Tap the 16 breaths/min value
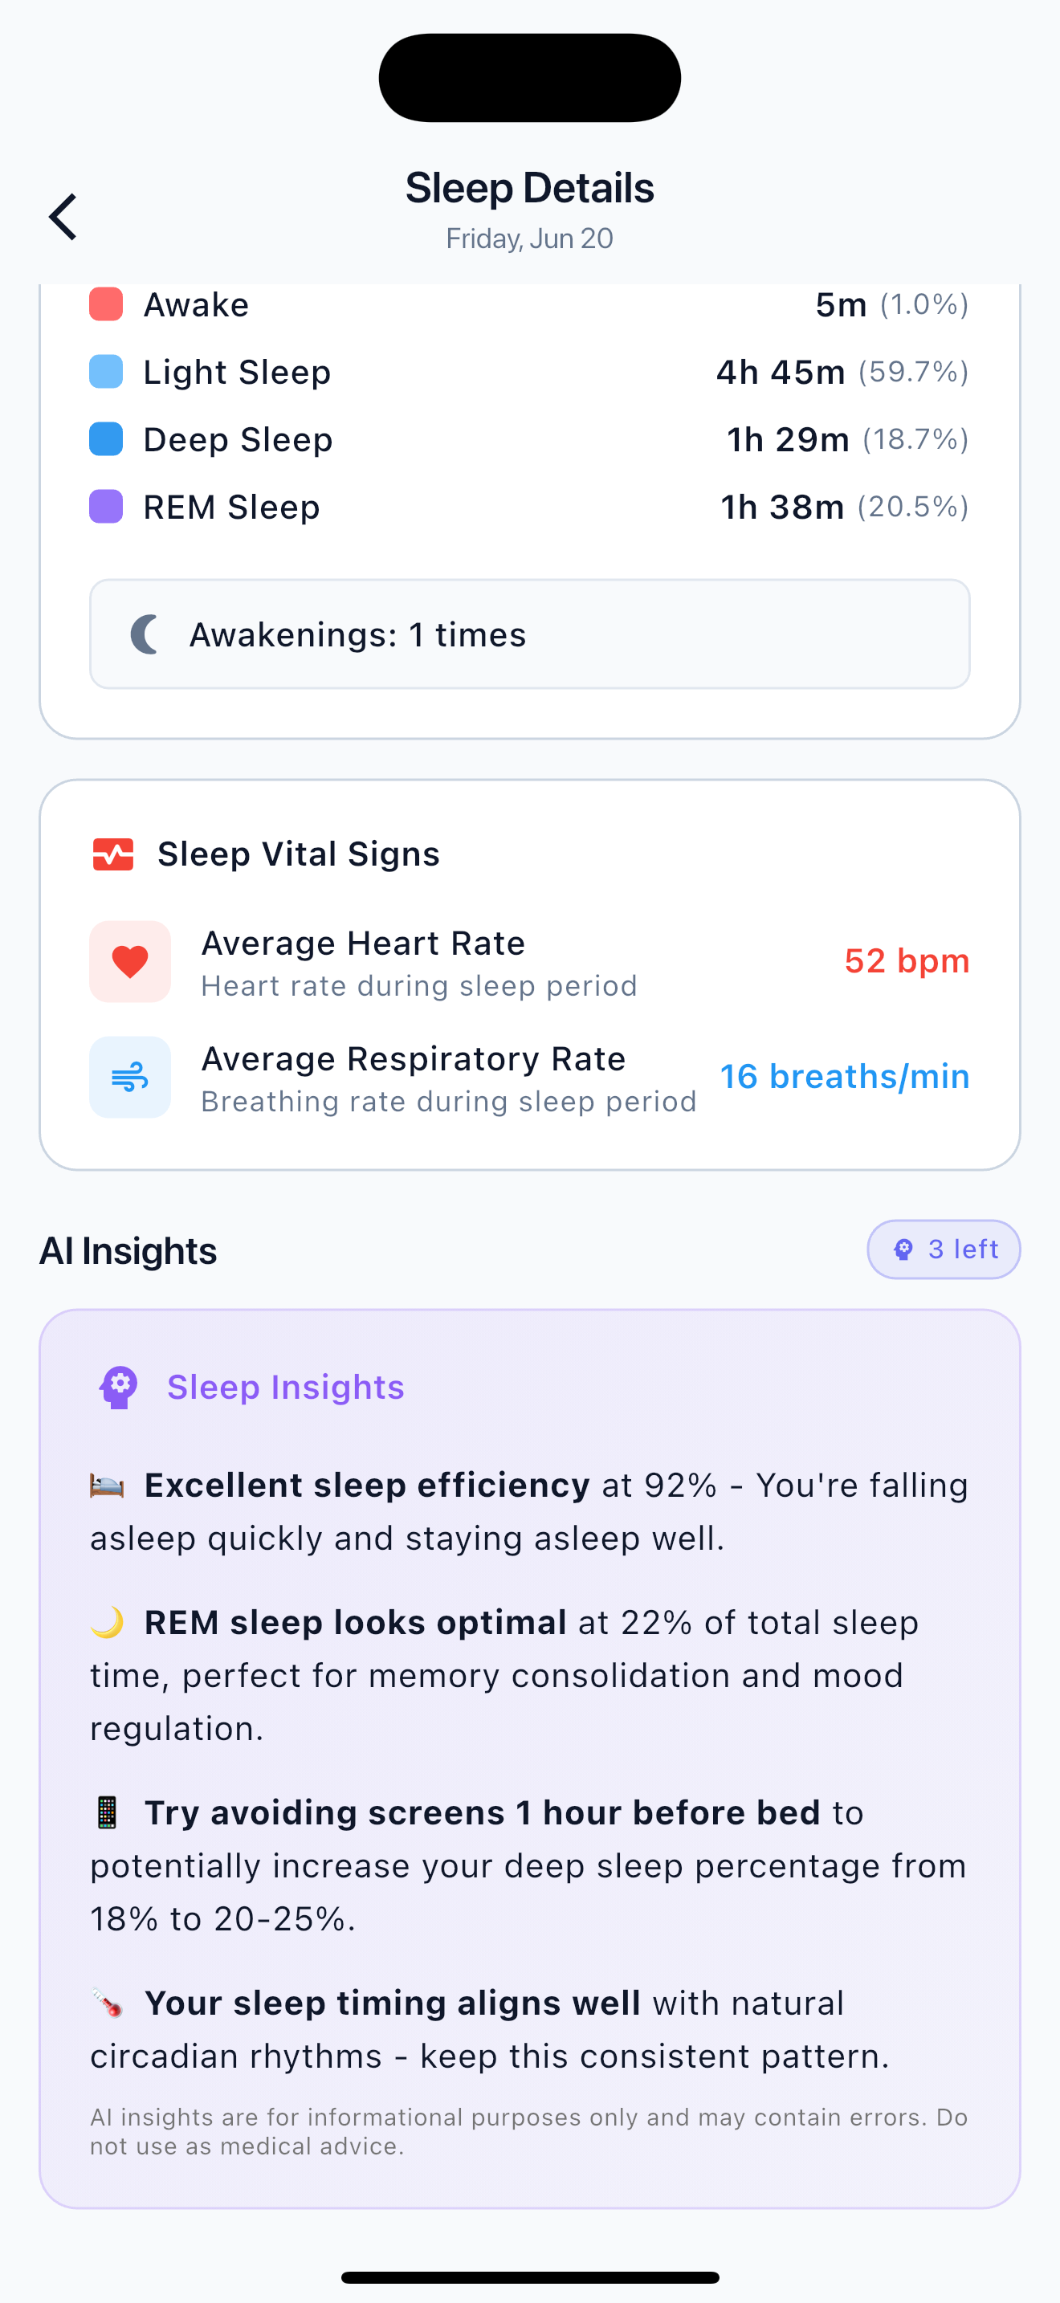The height and width of the screenshot is (2303, 1060). (x=845, y=1076)
